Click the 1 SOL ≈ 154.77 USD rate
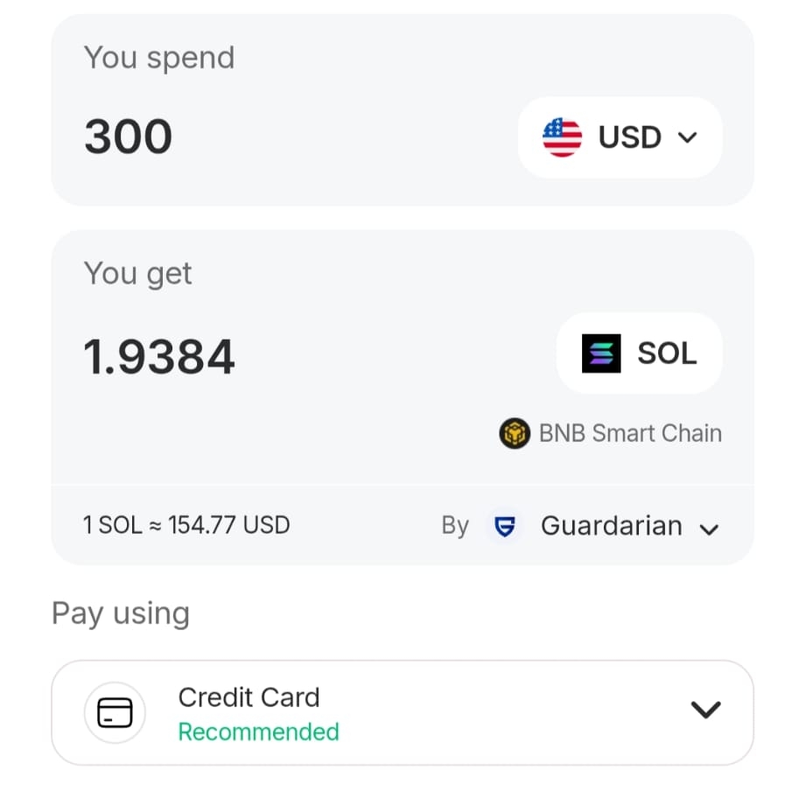 (186, 525)
